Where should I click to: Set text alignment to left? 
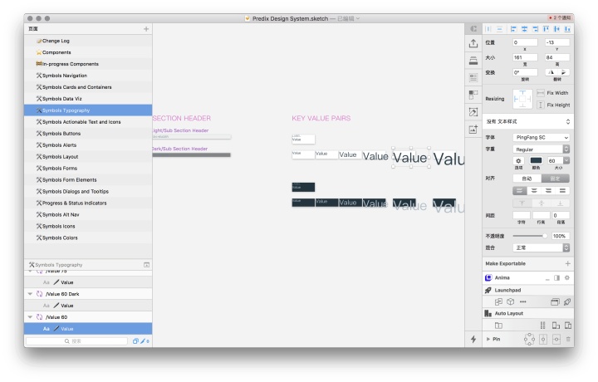point(520,191)
